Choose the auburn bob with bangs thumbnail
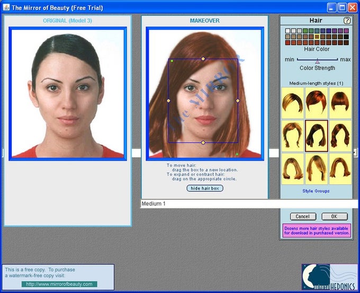Viewport: 360px width, 293px height. pyautogui.click(x=340, y=103)
